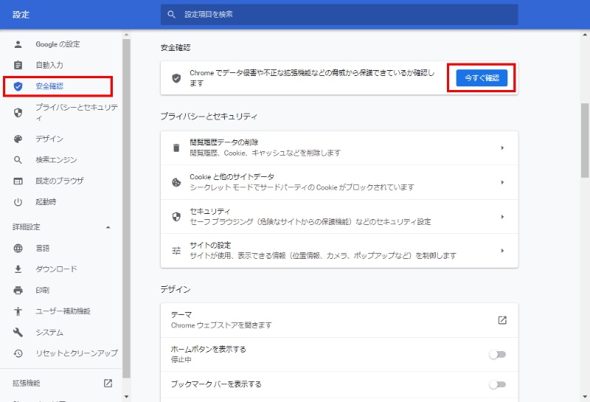Click the globe icon beside 言語
This screenshot has height=402, width=590.
pos(18,248)
